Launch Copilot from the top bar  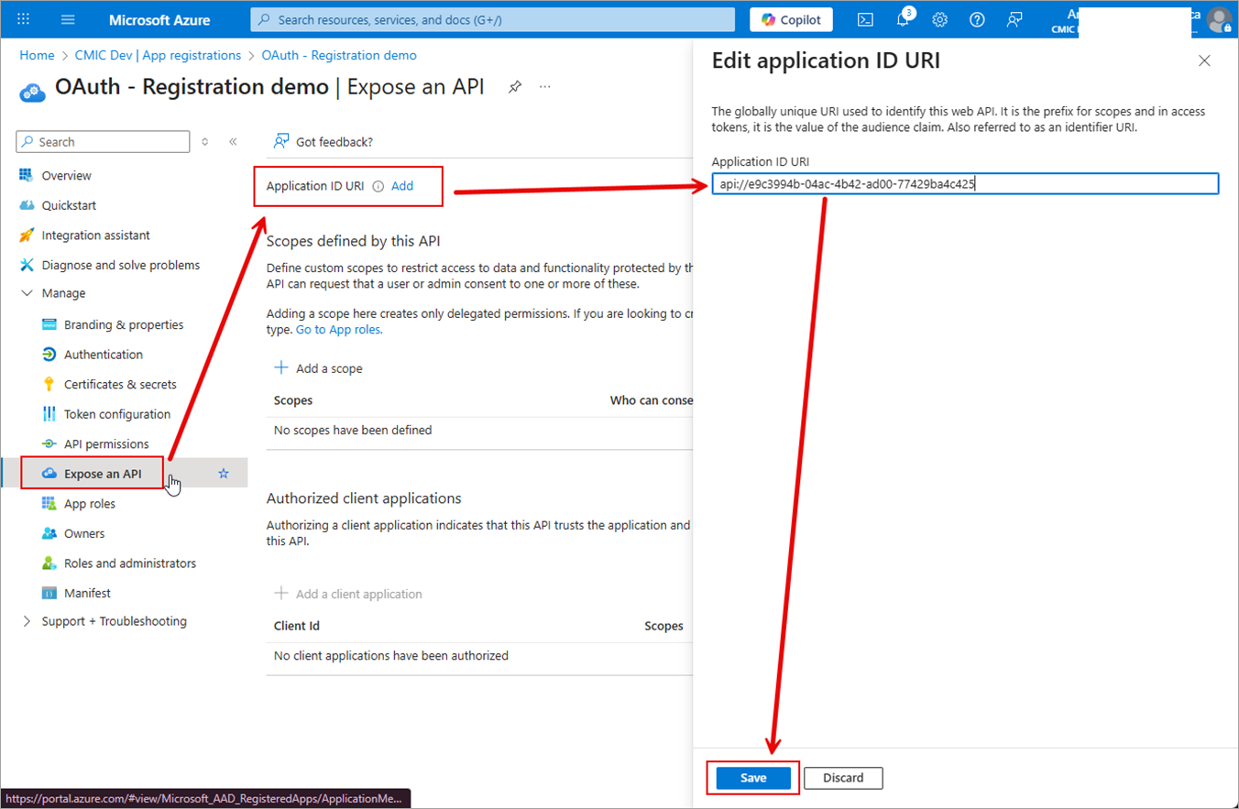(x=790, y=19)
